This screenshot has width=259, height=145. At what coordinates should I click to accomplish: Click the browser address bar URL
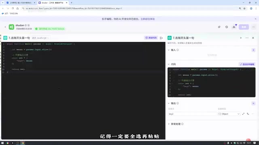[x=74, y=8]
